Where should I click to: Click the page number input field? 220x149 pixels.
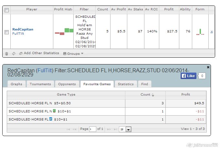coord(93,129)
